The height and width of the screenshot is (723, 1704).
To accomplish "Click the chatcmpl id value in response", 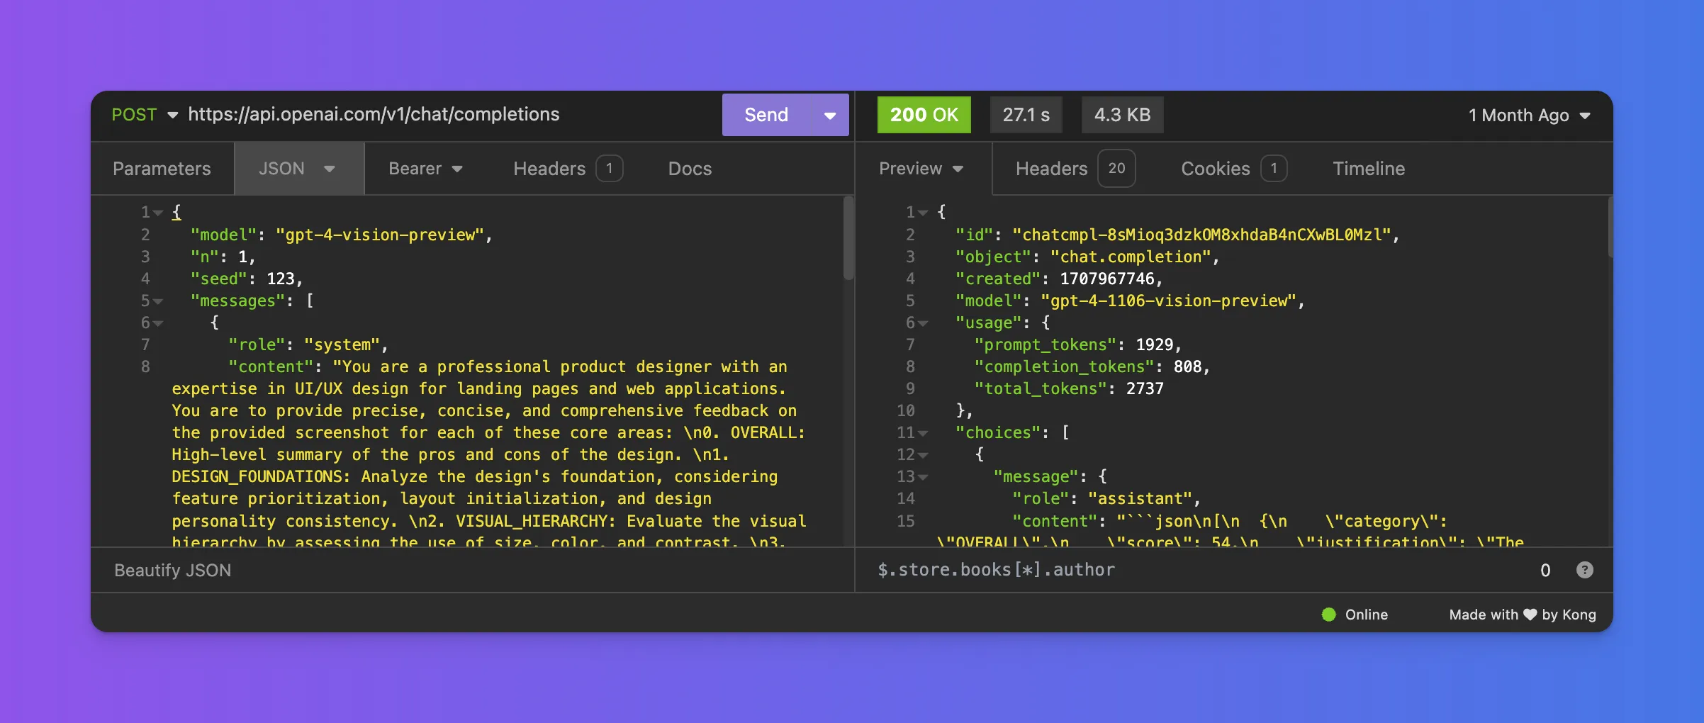I will (x=1201, y=235).
